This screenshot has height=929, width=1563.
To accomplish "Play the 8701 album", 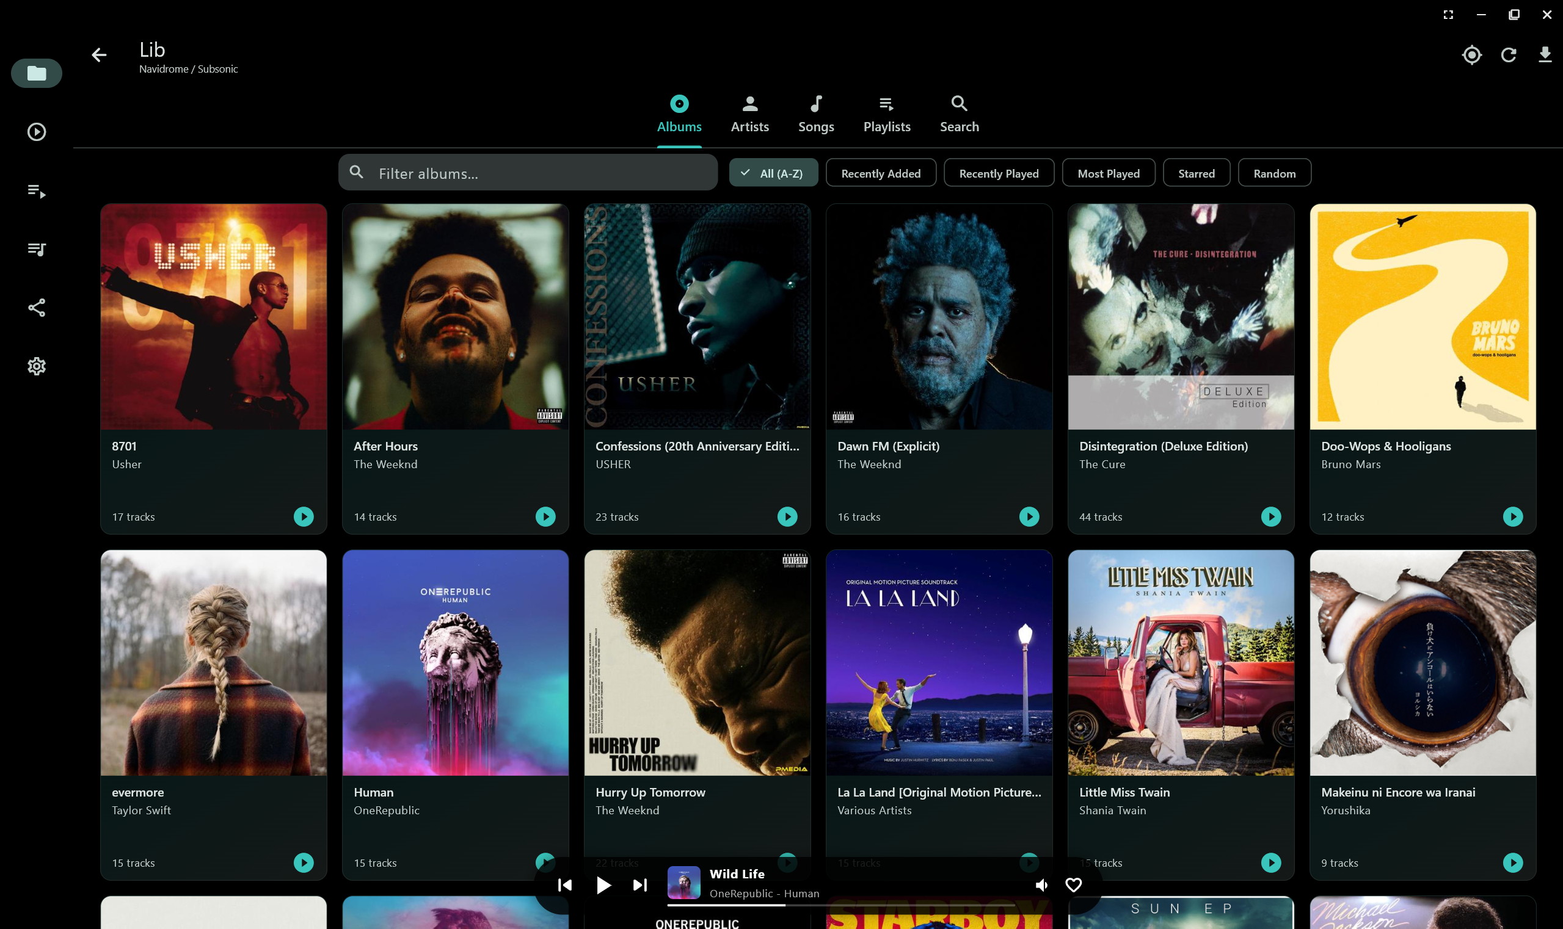I will coord(304,516).
